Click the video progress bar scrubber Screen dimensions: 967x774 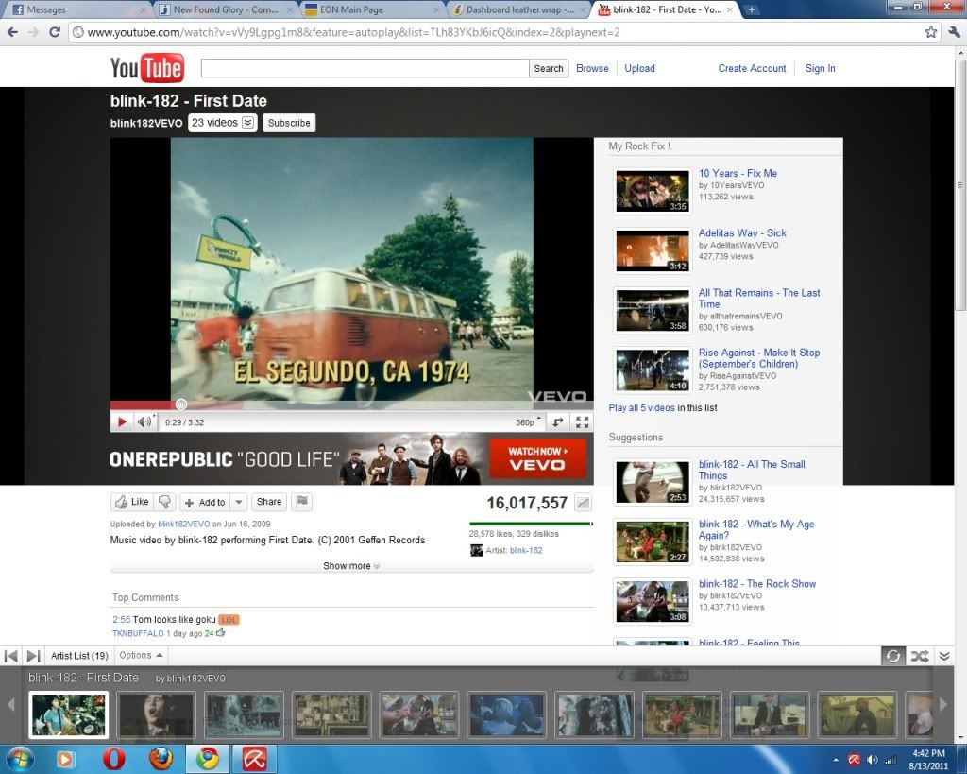point(181,404)
